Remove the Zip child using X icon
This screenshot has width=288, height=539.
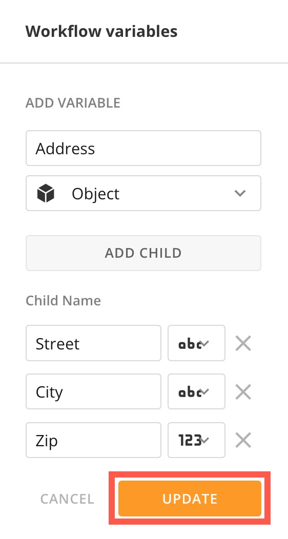point(243,440)
